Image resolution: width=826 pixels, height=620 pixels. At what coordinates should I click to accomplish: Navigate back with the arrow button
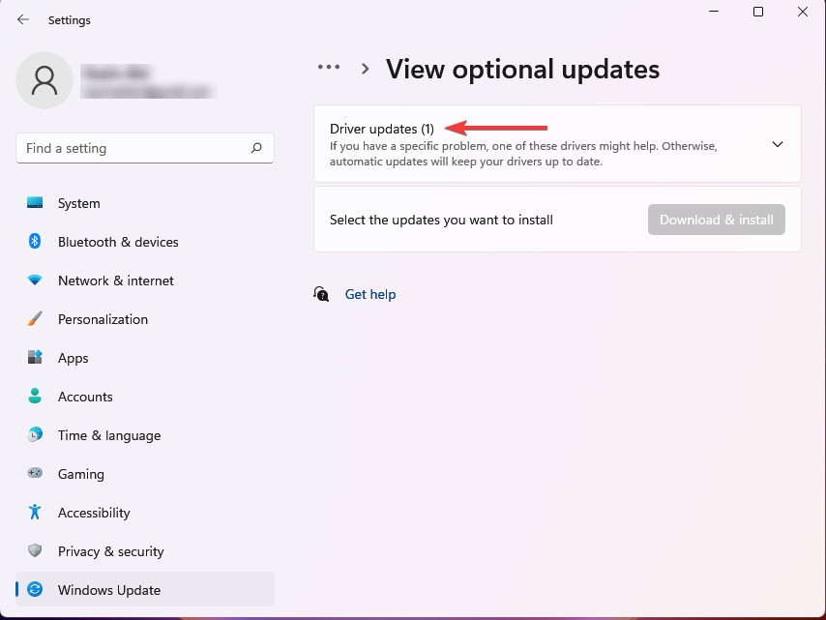coord(22,18)
